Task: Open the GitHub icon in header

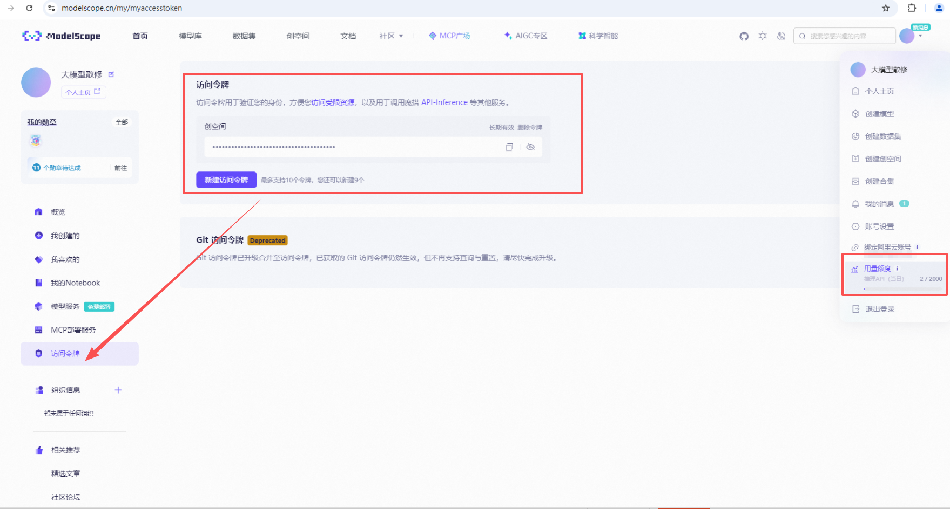Action: coord(744,36)
